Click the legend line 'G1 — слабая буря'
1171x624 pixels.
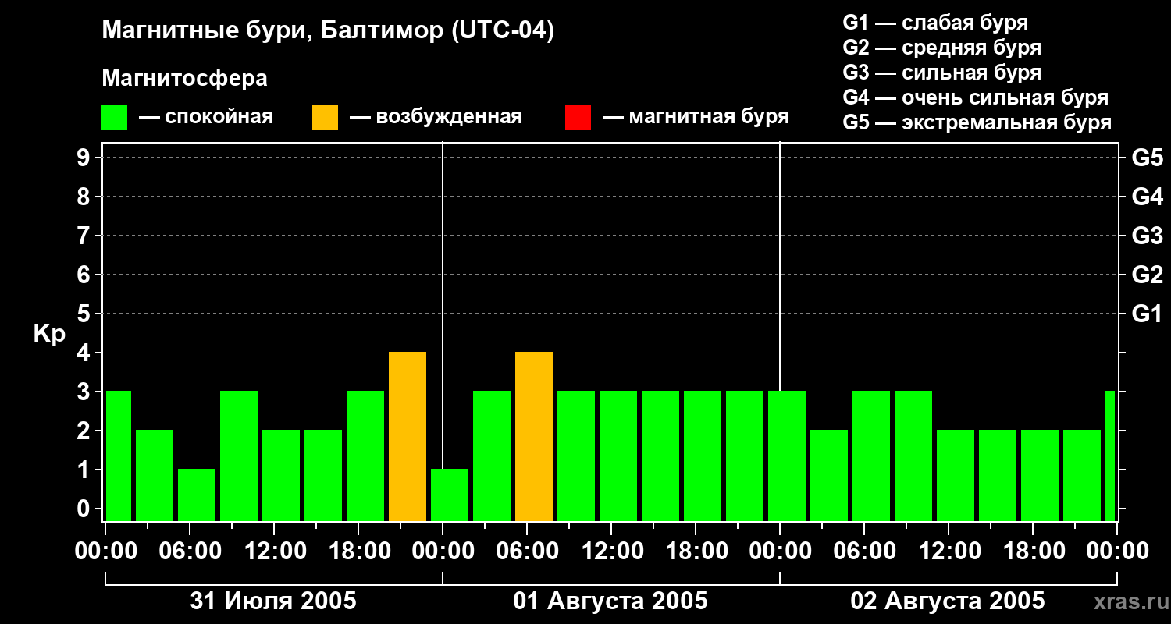(935, 23)
